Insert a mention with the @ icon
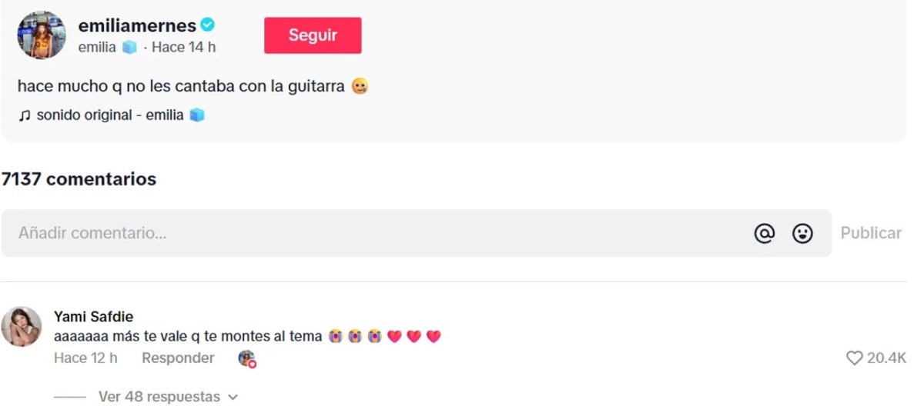 click(764, 233)
